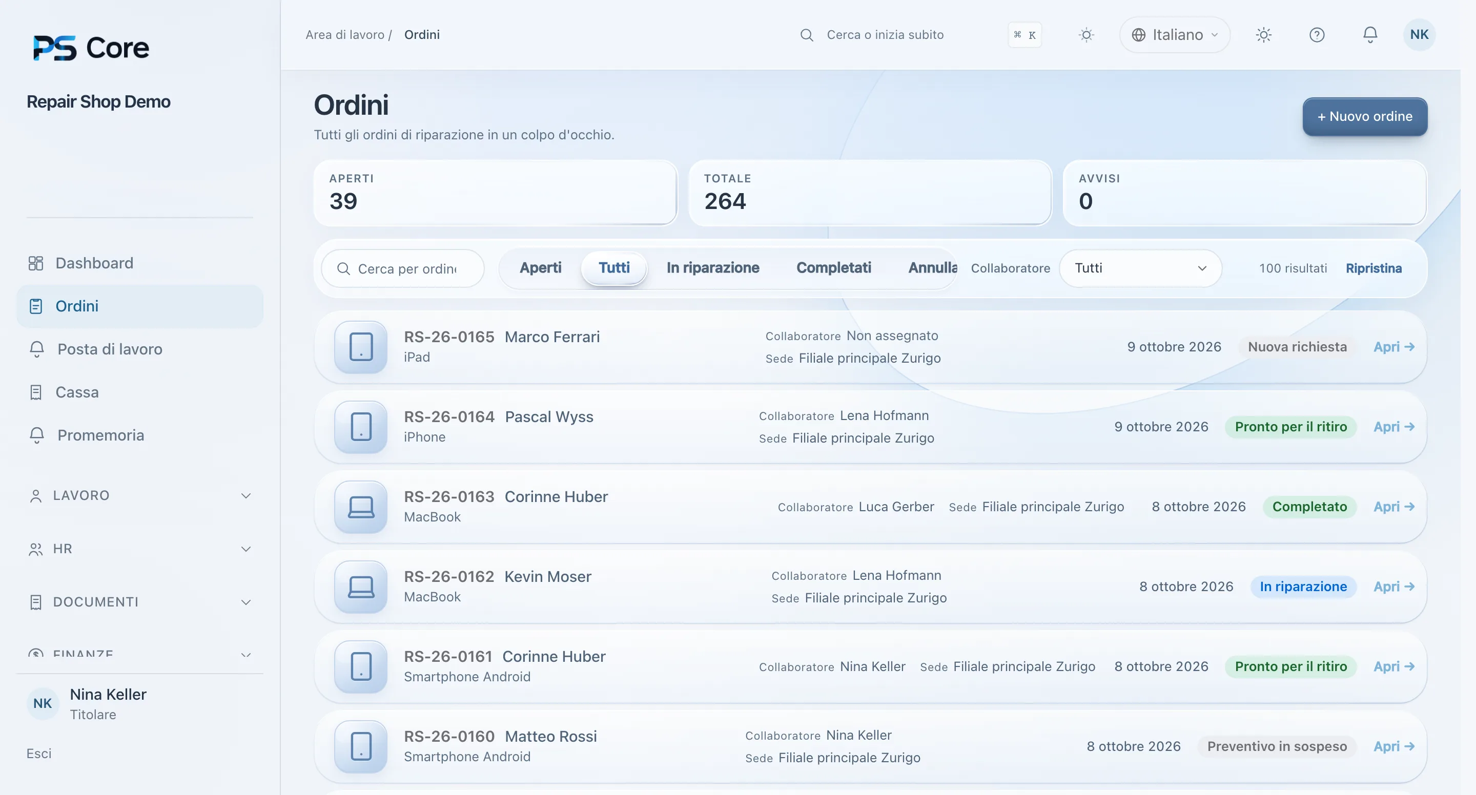
Task: Click the Android phone icon for RS-26-0161
Action: point(360,666)
